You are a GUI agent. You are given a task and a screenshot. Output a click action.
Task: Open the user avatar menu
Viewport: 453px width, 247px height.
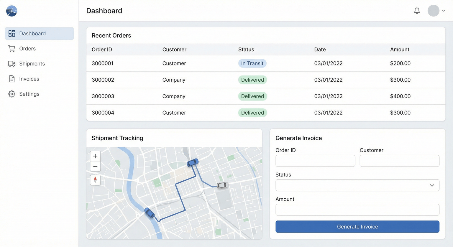pyautogui.click(x=433, y=10)
